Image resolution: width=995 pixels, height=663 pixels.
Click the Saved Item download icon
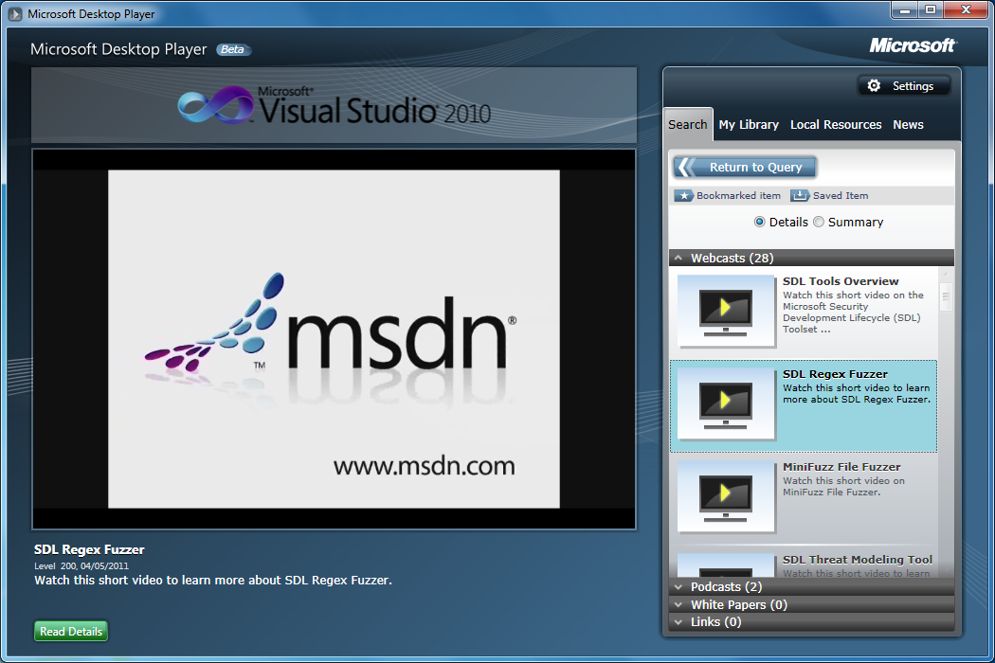pos(800,195)
